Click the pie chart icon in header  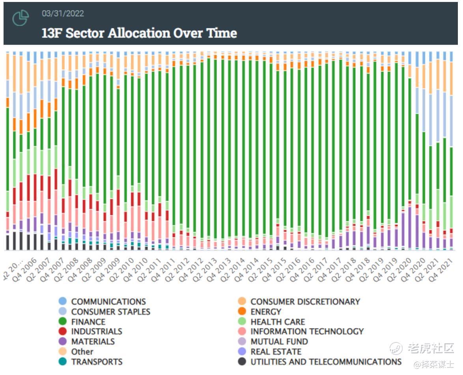[x=21, y=18]
